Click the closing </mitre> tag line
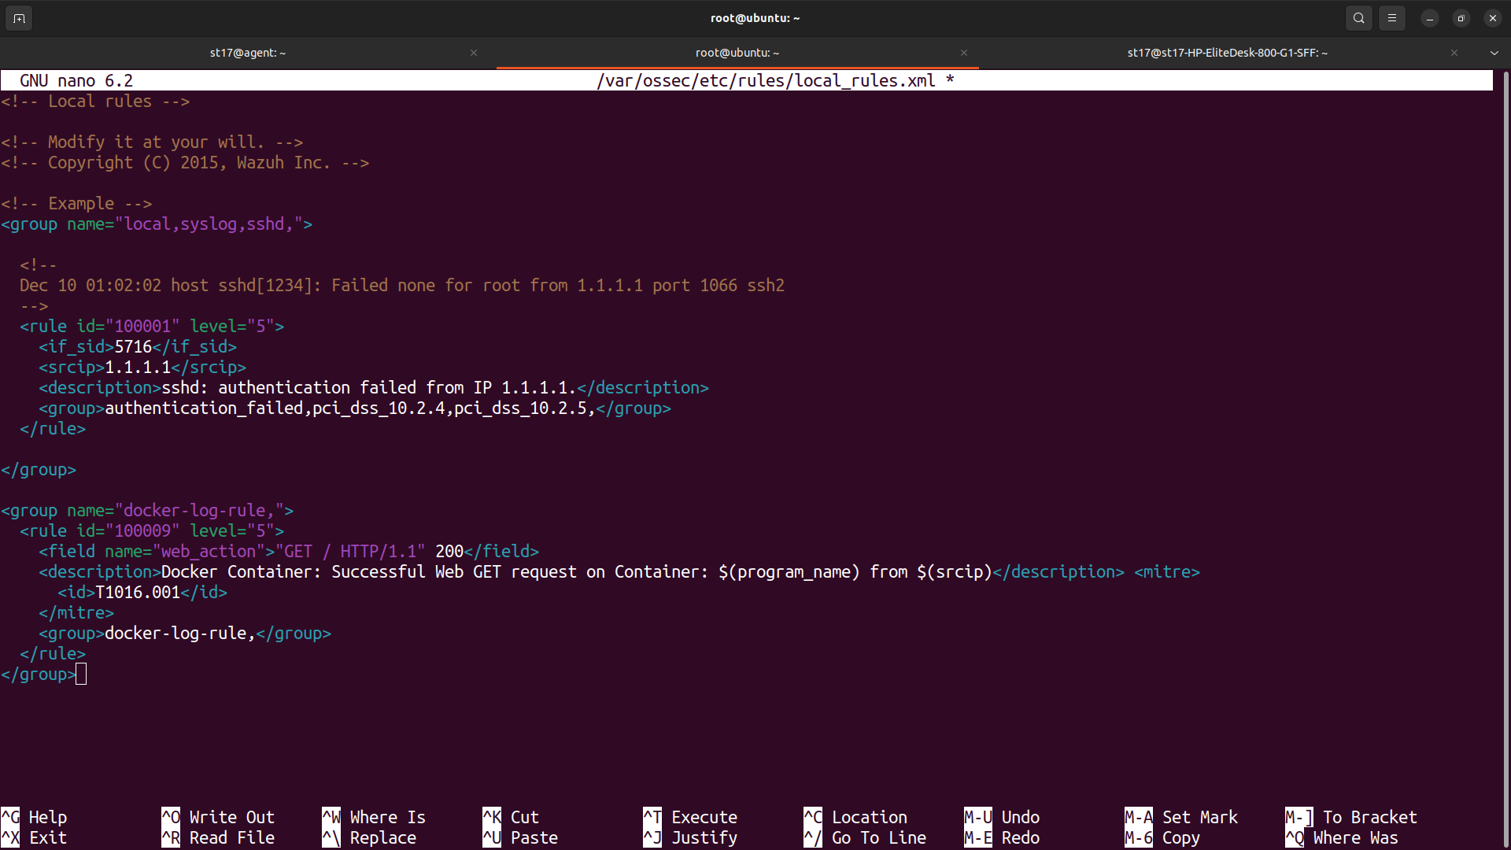The width and height of the screenshot is (1511, 850). (x=76, y=612)
